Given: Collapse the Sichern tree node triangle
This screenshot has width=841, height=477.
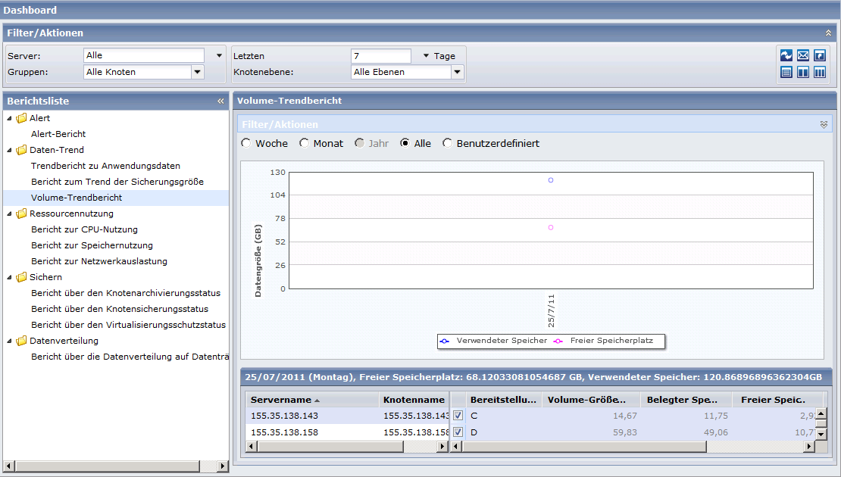Looking at the screenshot, I should 9,277.
